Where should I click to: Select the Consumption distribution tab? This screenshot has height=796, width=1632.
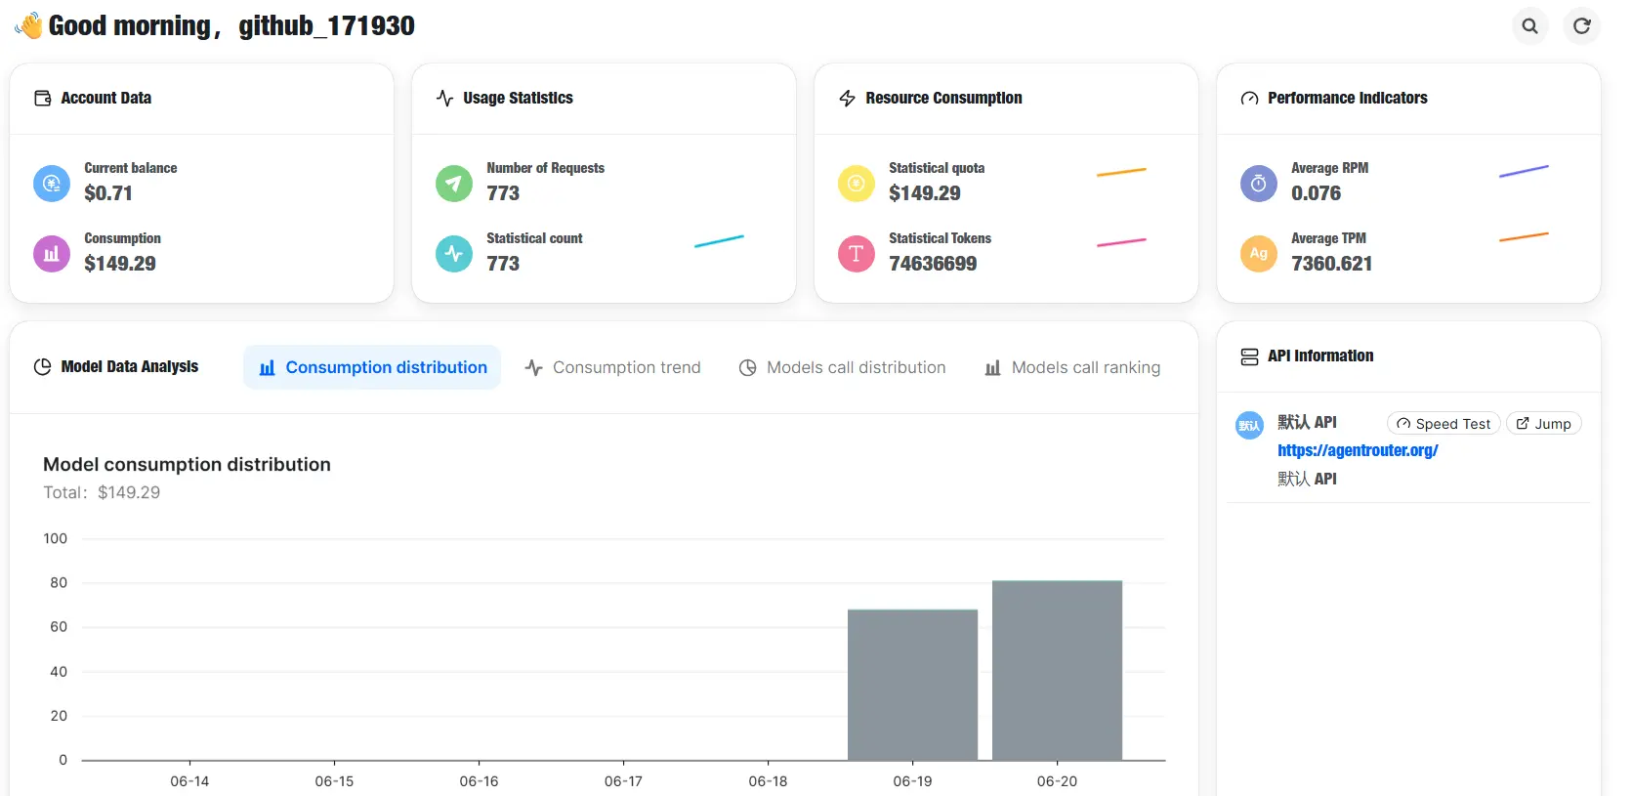372,367
